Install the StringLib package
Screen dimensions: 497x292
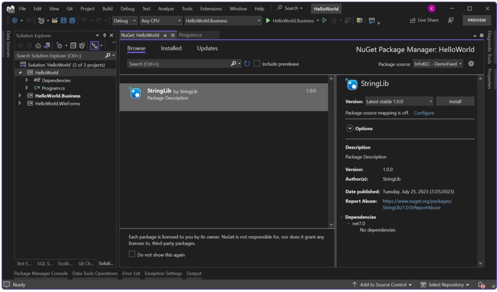(455, 101)
